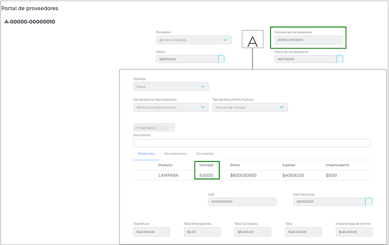
Task: Open the Fecha calendar picker icon
Action: pyautogui.click(x=222, y=59)
